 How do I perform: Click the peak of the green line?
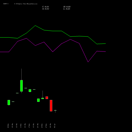[35, 26]
